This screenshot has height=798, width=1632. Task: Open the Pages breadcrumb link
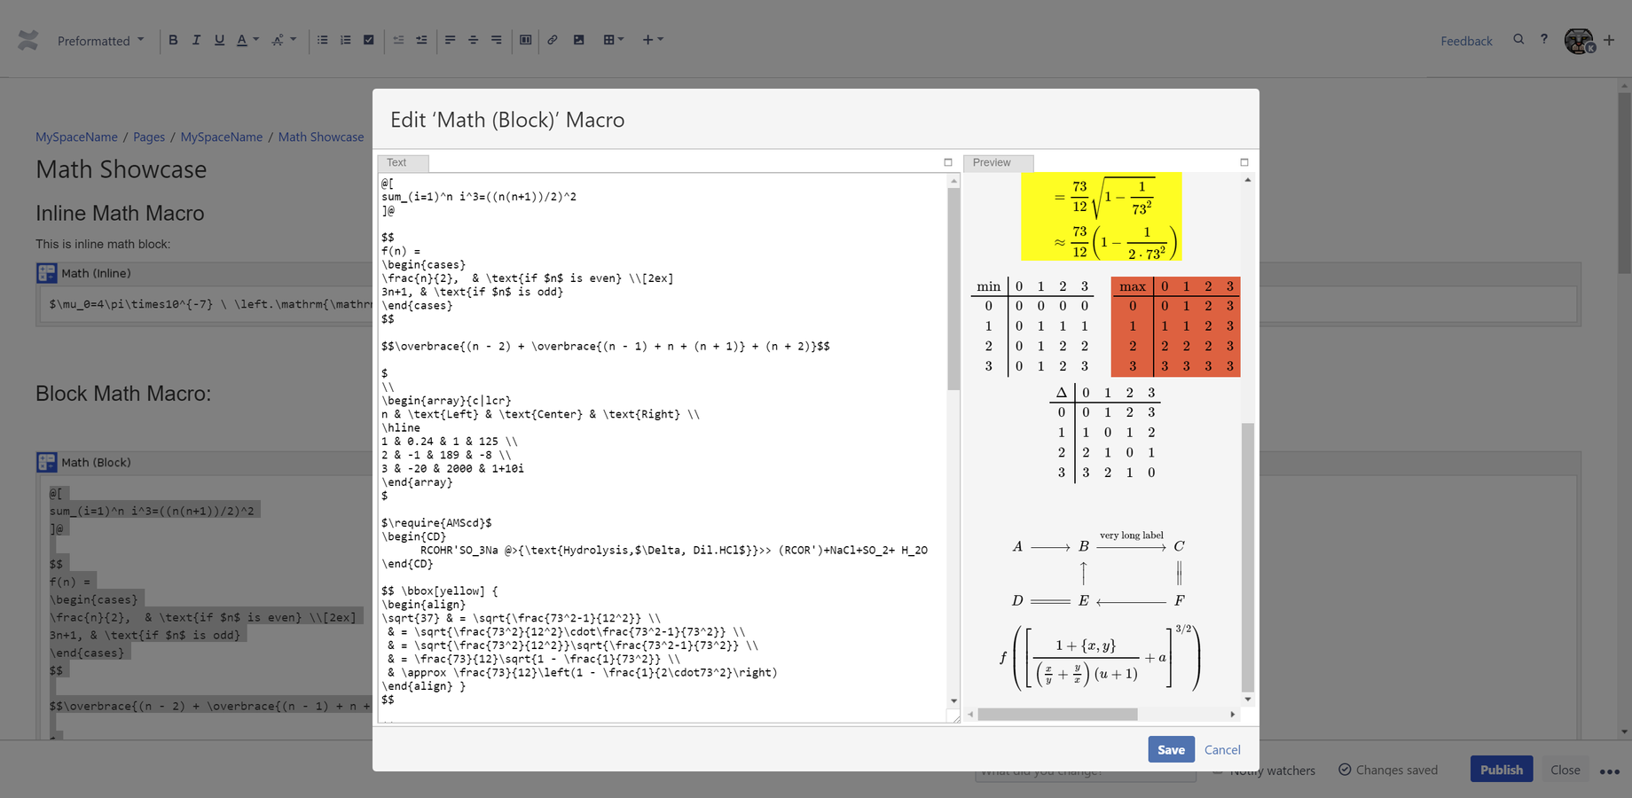pos(149,137)
